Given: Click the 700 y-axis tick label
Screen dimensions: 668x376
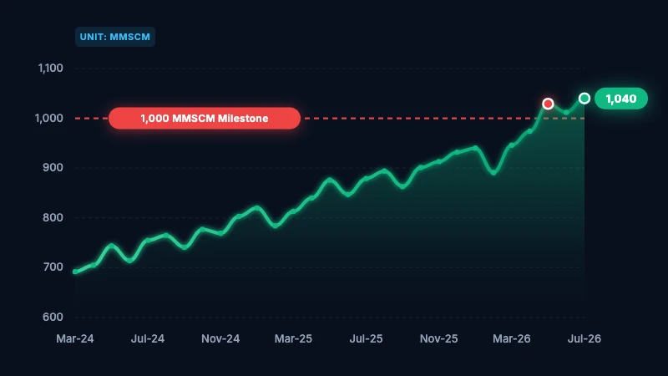Looking at the screenshot, I should [53, 267].
